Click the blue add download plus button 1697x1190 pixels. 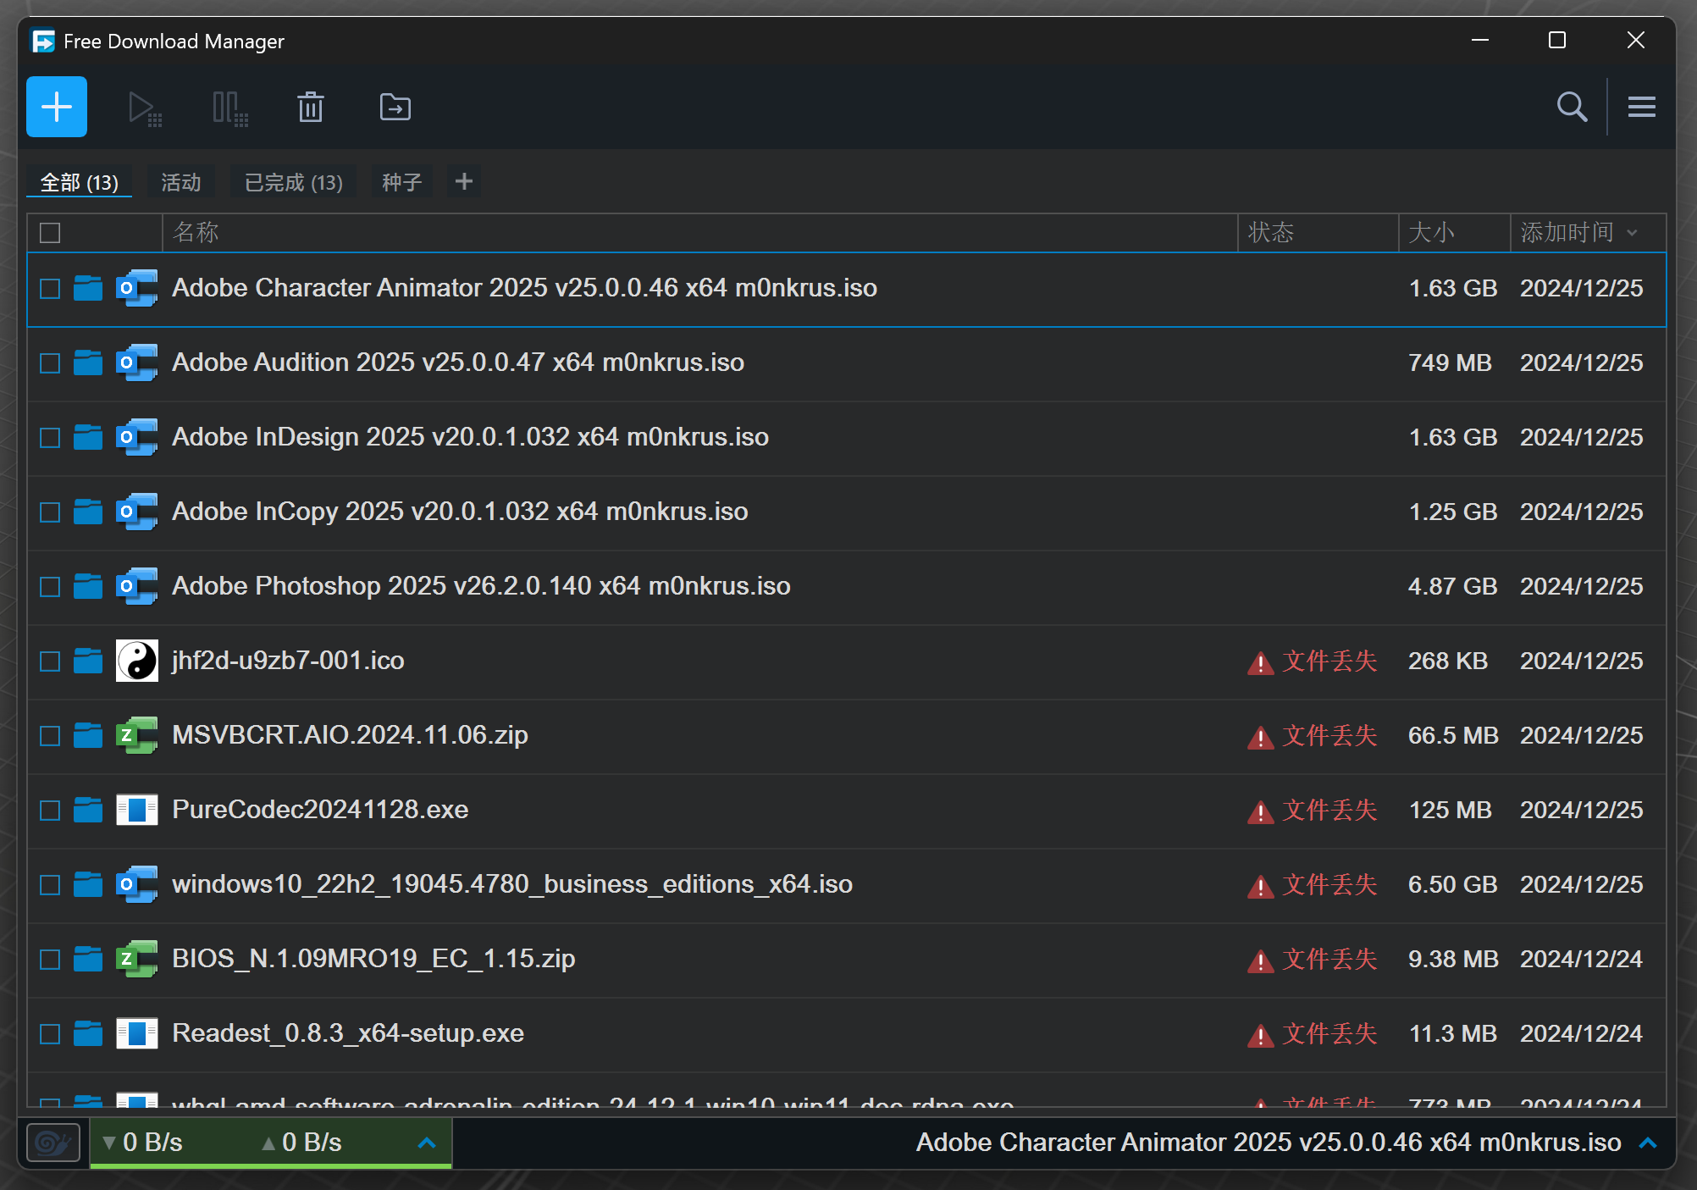pyautogui.click(x=57, y=107)
